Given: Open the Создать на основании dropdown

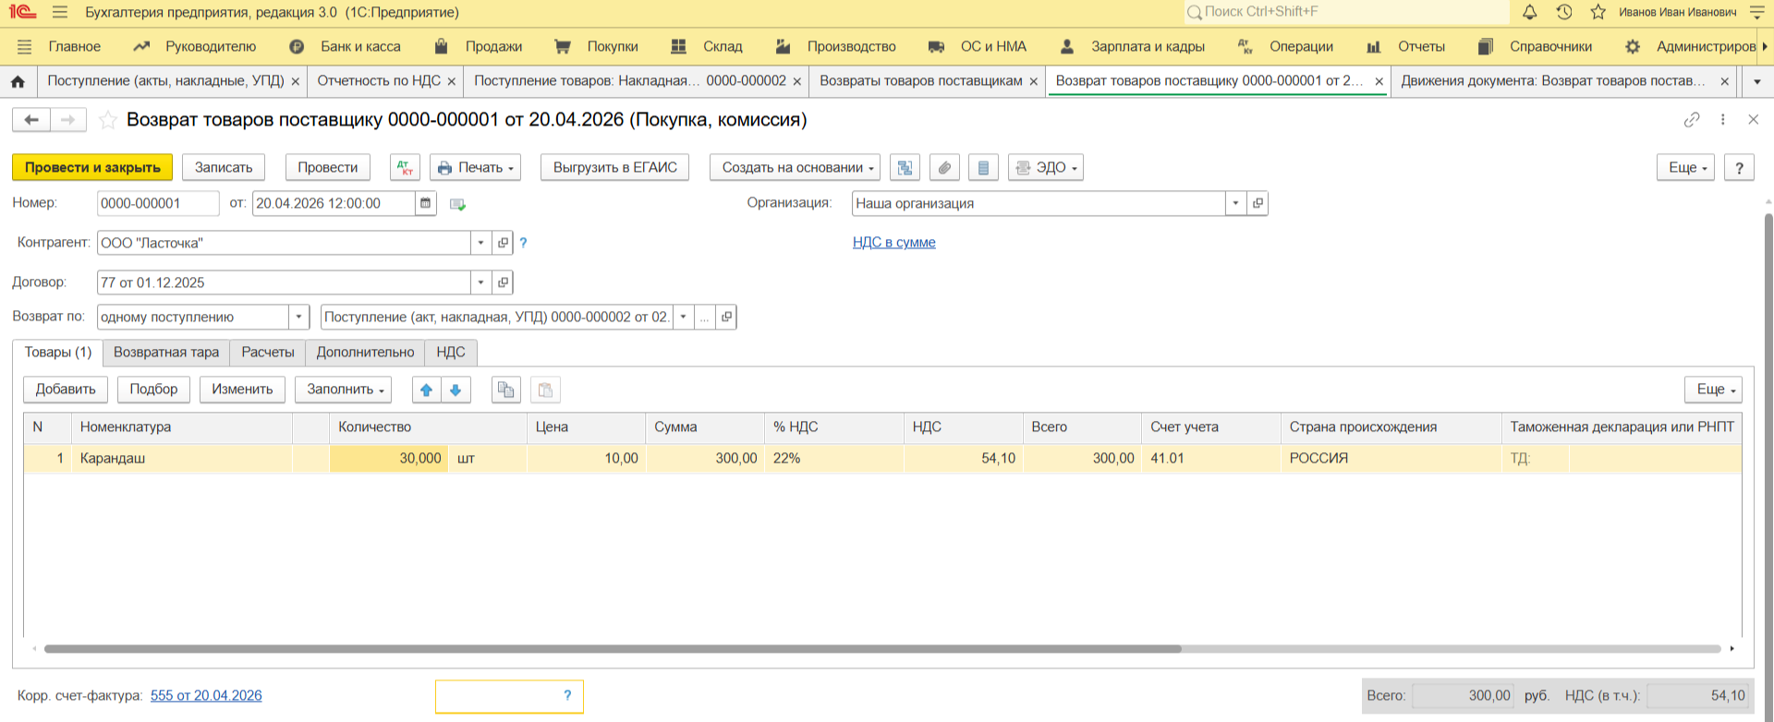Looking at the screenshot, I should pyautogui.click(x=794, y=167).
